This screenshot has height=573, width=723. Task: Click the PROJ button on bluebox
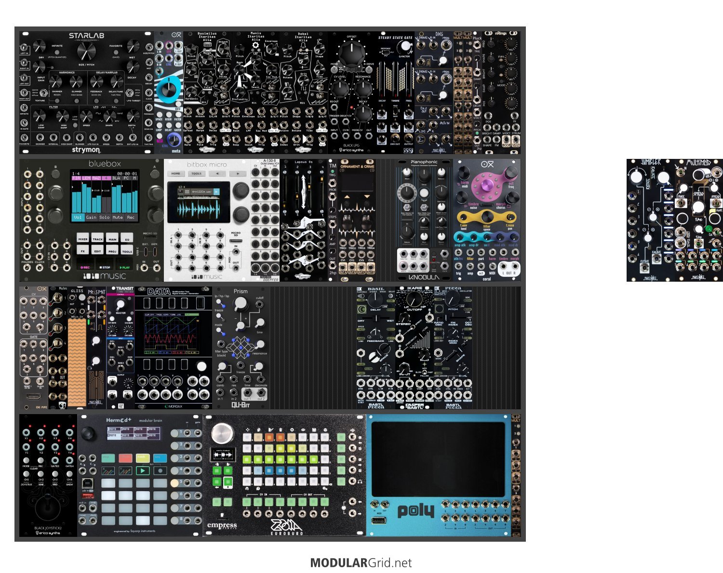click(112, 249)
